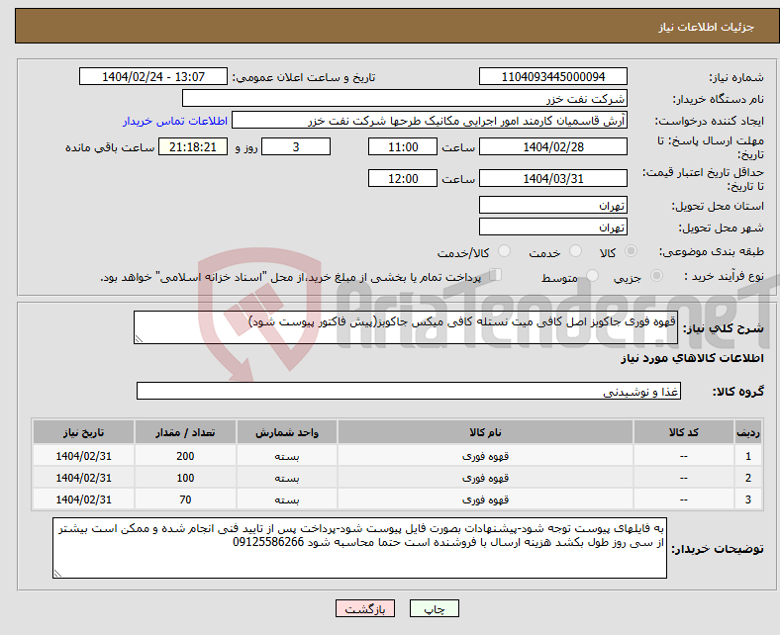Click the توضیحات خریدار notes textarea

359,548
